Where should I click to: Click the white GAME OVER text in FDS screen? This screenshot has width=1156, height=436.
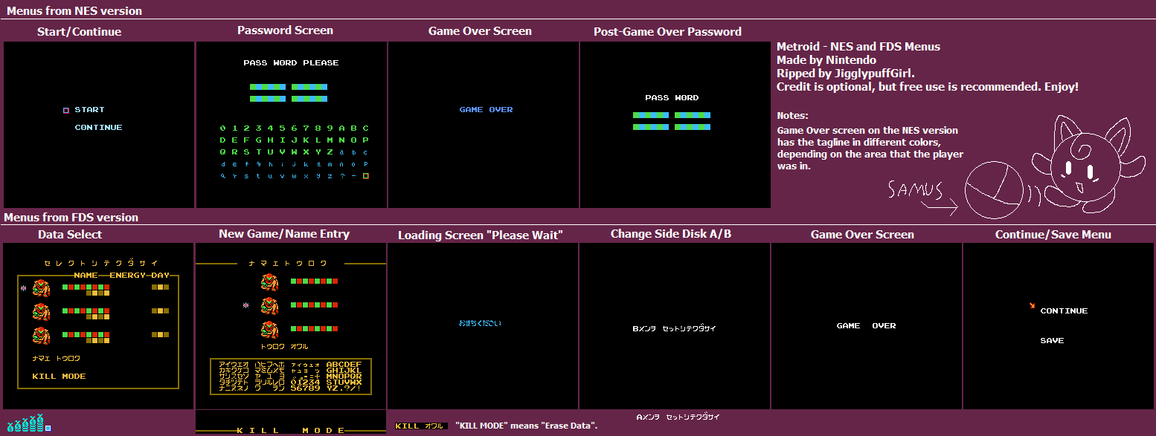click(866, 326)
